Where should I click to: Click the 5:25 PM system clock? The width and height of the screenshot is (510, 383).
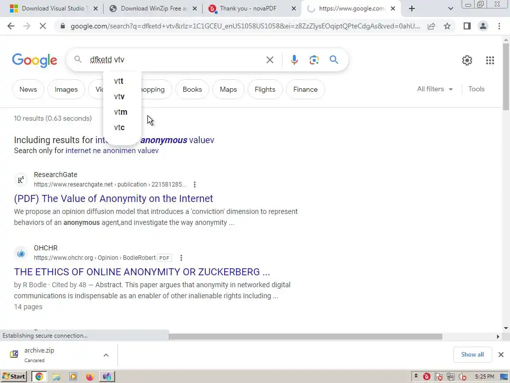tap(484, 377)
